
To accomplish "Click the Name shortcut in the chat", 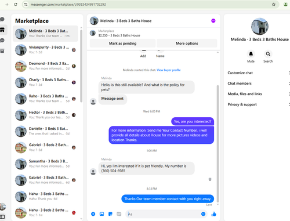I will (160, 54).
